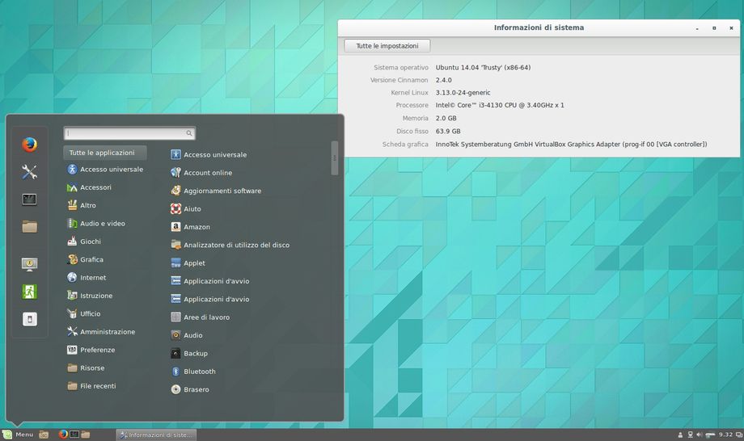Show the Preferenze category
Screen dimensions: 744x441
[x=97, y=350]
